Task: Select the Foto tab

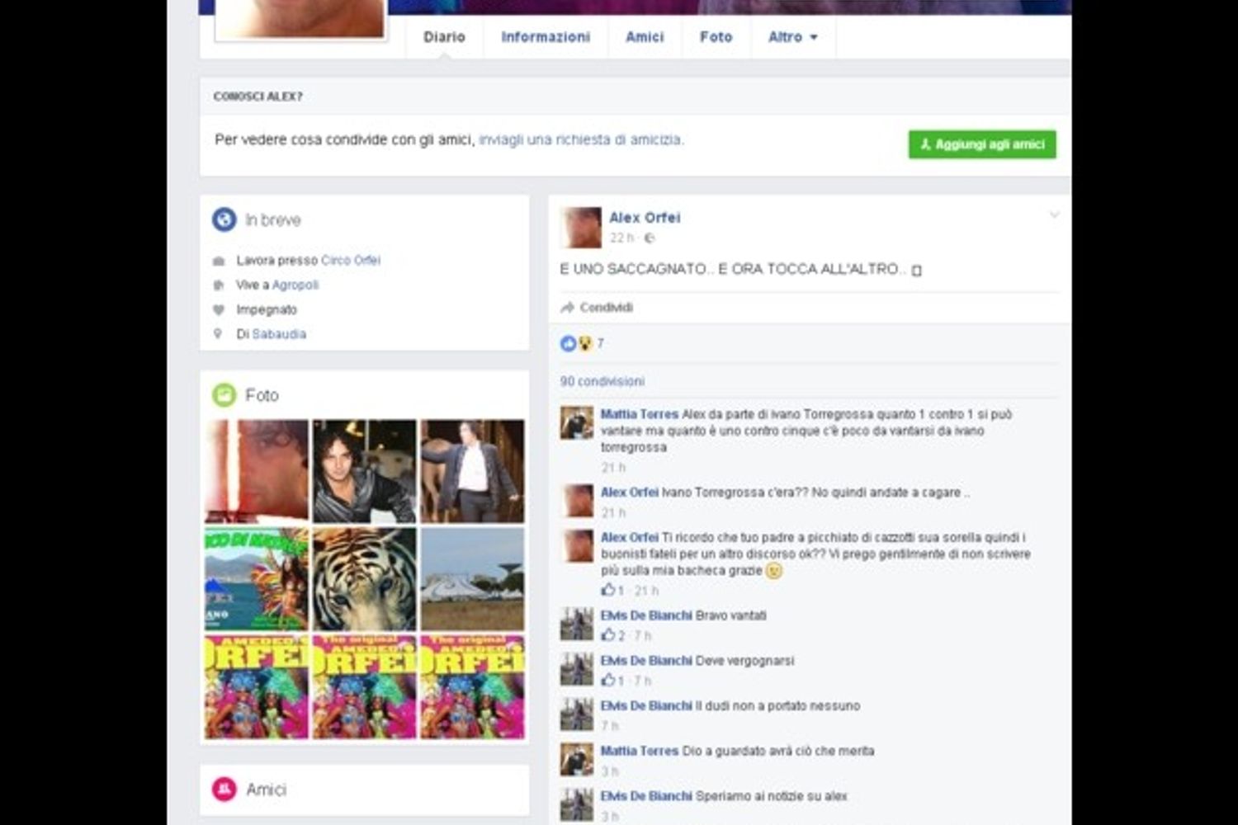Action: tap(716, 37)
